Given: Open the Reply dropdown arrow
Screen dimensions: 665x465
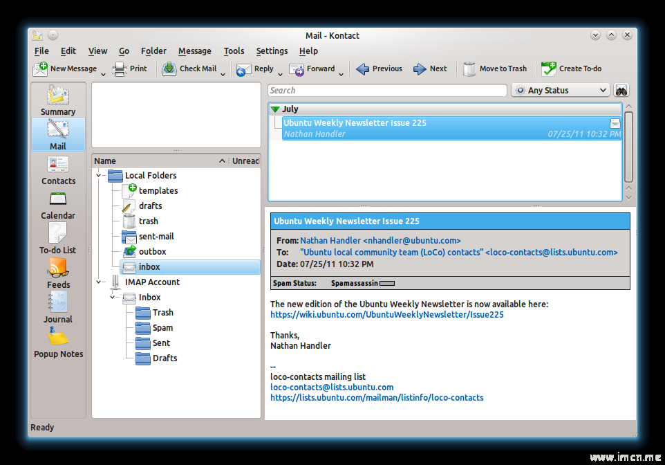Looking at the screenshot, I should (x=280, y=75).
